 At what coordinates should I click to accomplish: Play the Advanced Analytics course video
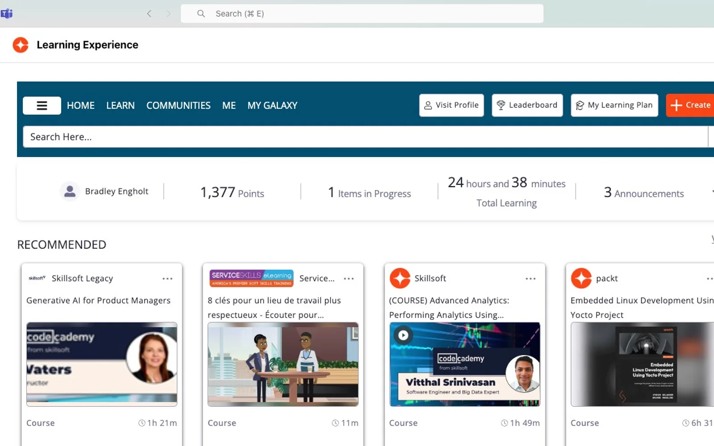coord(403,335)
